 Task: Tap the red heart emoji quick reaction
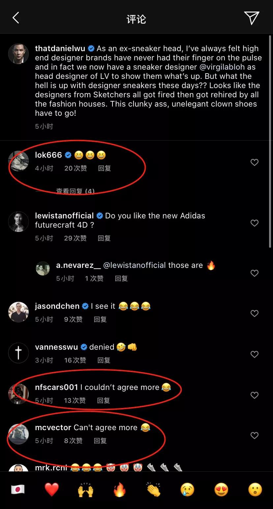point(52,490)
